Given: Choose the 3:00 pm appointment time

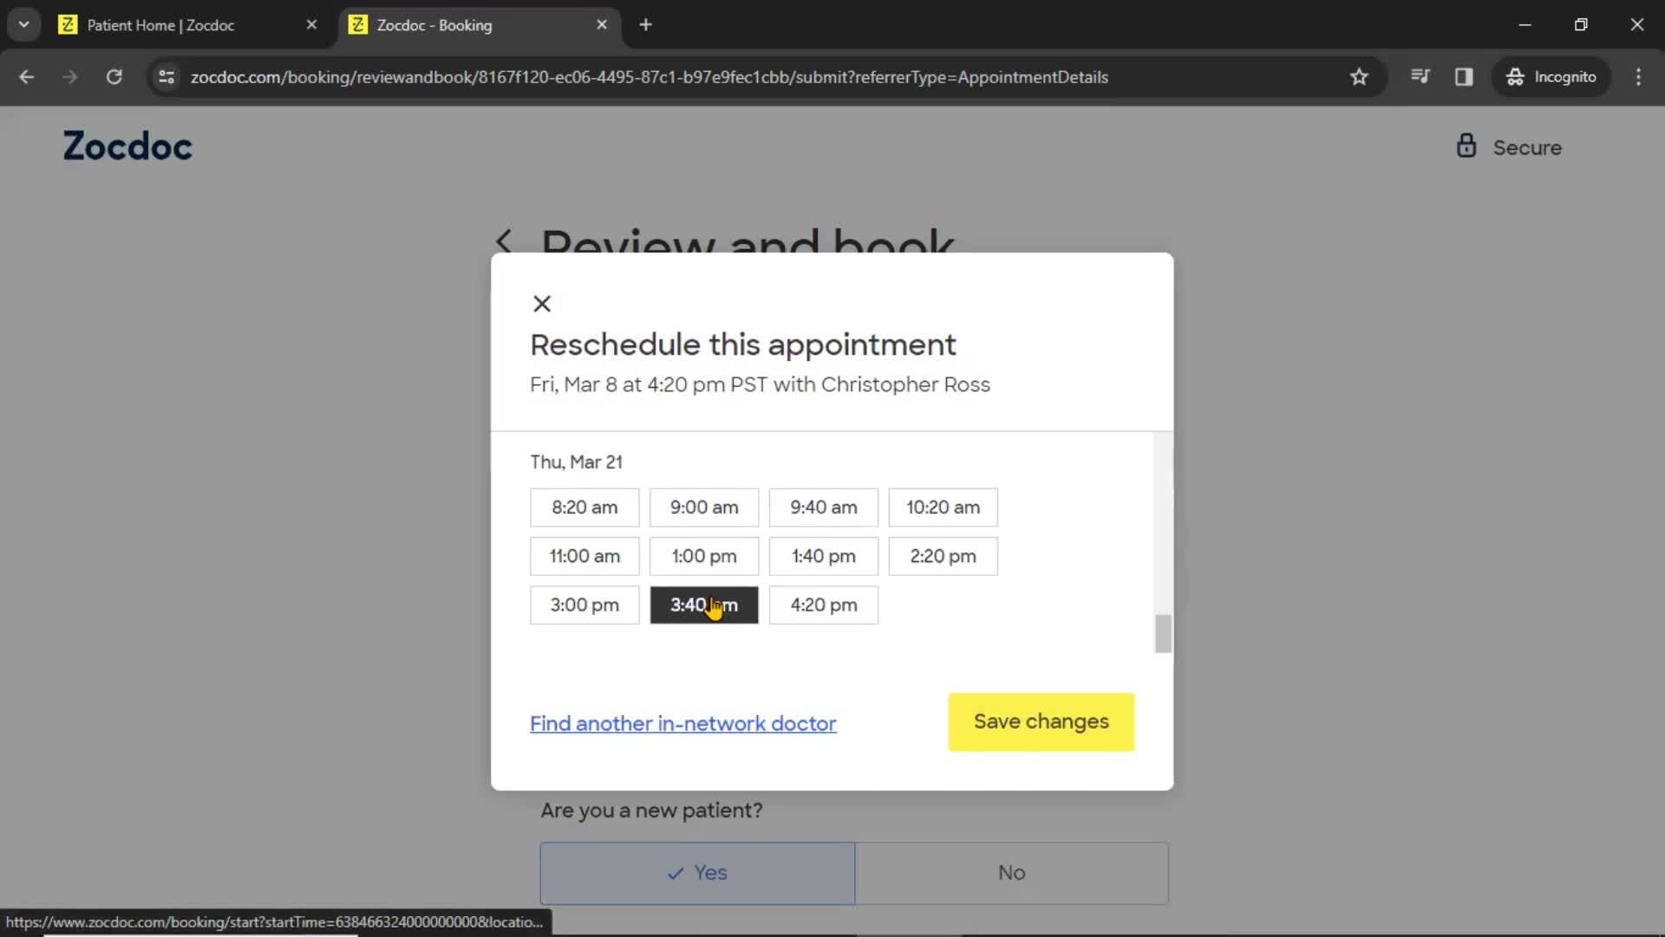Looking at the screenshot, I should pyautogui.click(x=584, y=605).
